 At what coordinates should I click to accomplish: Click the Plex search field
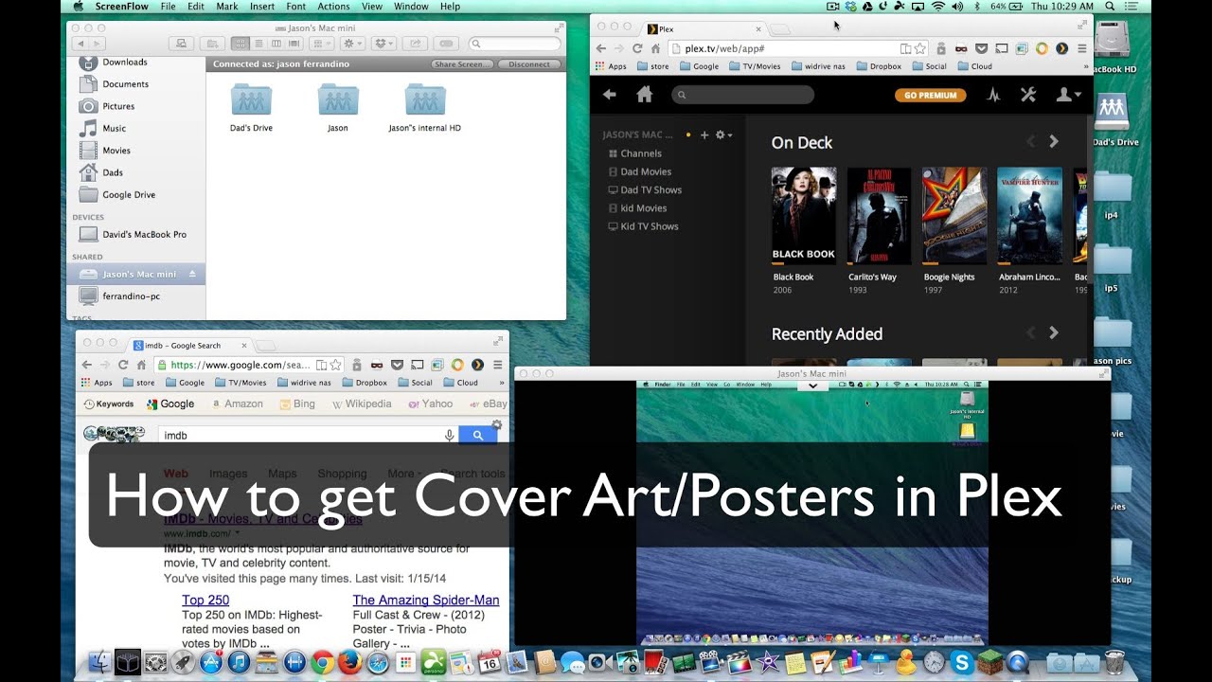pyautogui.click(x=742, y=95)
